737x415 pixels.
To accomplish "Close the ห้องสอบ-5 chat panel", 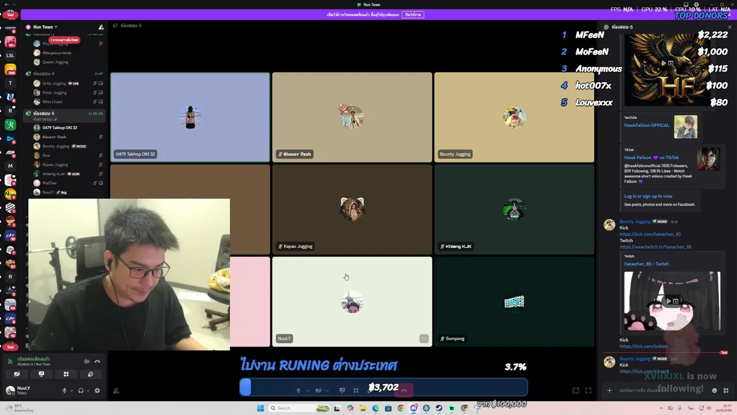I will tap(730, 27).
